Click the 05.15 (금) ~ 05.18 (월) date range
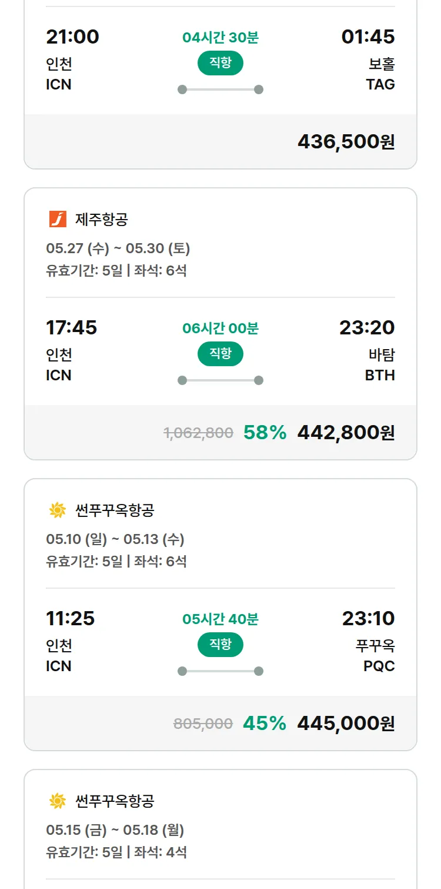 click(115, 831)
